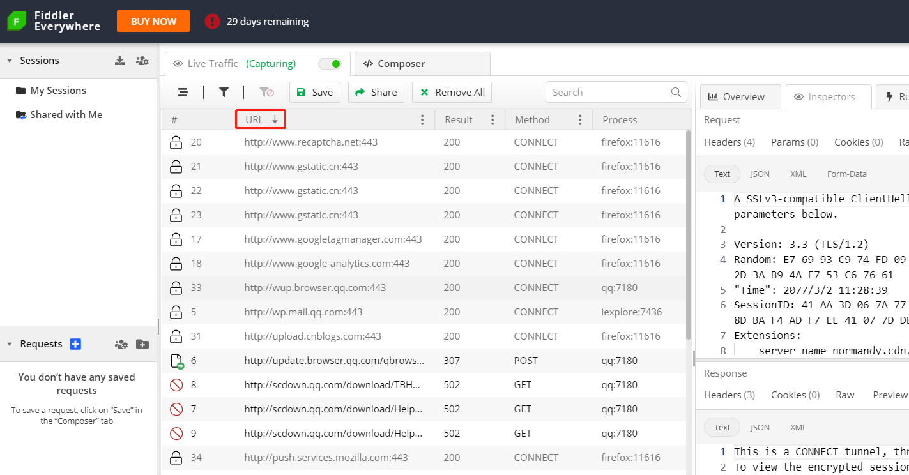
Task: Click lock icon of session 33
Action: (x=176, y=288)
